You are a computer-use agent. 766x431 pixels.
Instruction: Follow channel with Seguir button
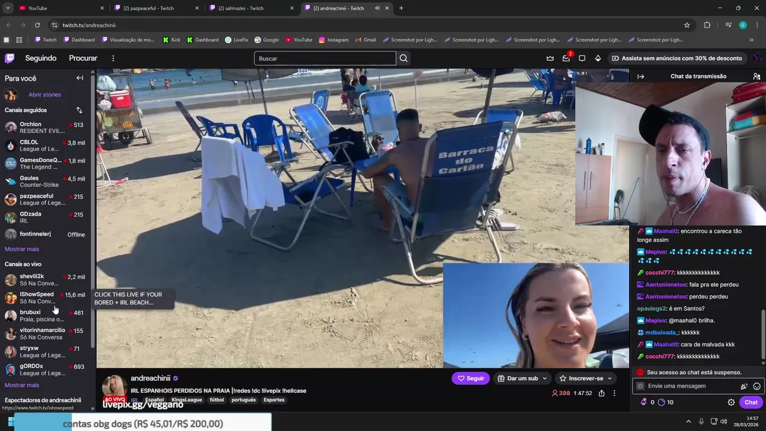[471, 378]
